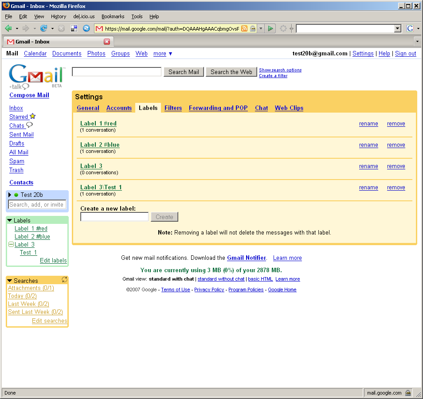The width and height of the screenshot is (423, 399).
Task: Open the toolbar search field dropdown arrow
Action: [x=398, y=28]
